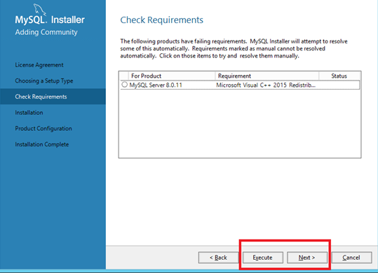Open the Installation step in sidebar
Screen dimensions: 378x273
tap(29, 112)
